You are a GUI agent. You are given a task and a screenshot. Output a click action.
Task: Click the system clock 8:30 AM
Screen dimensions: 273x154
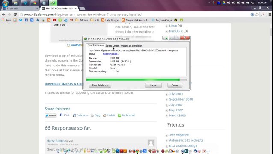(x=263, y=3)
